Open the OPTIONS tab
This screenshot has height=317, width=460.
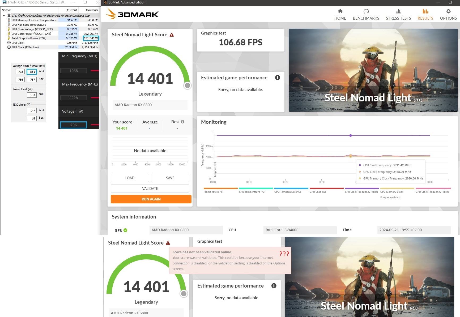(x=448, y=14)
